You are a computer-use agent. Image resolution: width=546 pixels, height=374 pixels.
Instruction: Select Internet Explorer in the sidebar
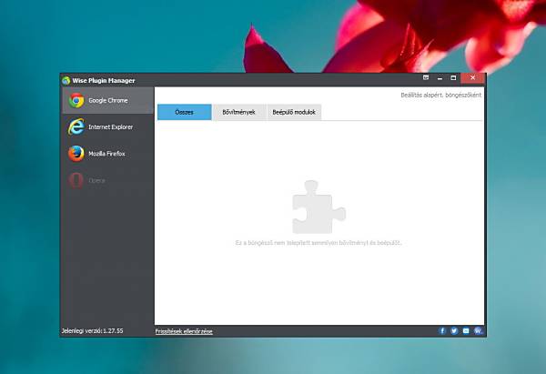coord(107,127)
